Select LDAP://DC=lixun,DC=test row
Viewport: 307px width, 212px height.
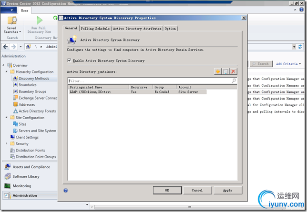[x=137, y=92]
